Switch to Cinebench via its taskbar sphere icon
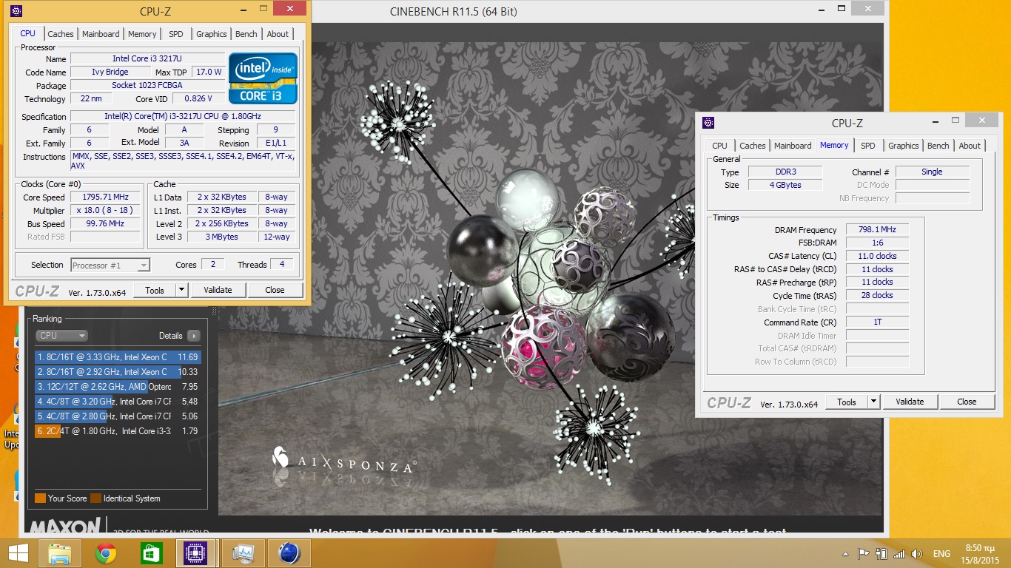Screen dimensions: 1011x568 289,553
